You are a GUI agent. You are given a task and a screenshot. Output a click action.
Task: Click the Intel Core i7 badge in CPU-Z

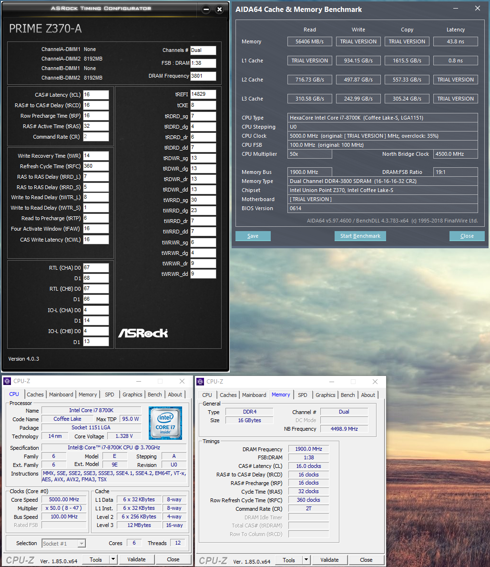tap(165, 423)
